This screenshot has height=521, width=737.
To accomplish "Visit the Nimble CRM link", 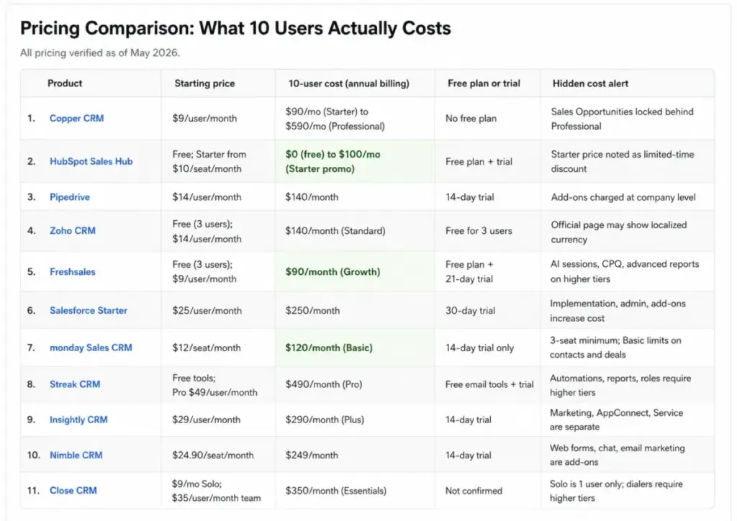I will point(76,456).
